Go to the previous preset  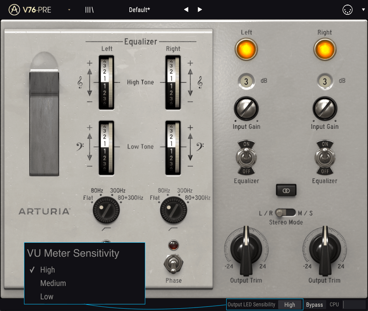tap(186, 10)
